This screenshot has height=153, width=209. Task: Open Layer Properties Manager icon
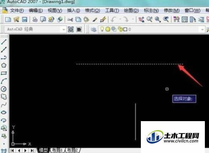[93, 29]
